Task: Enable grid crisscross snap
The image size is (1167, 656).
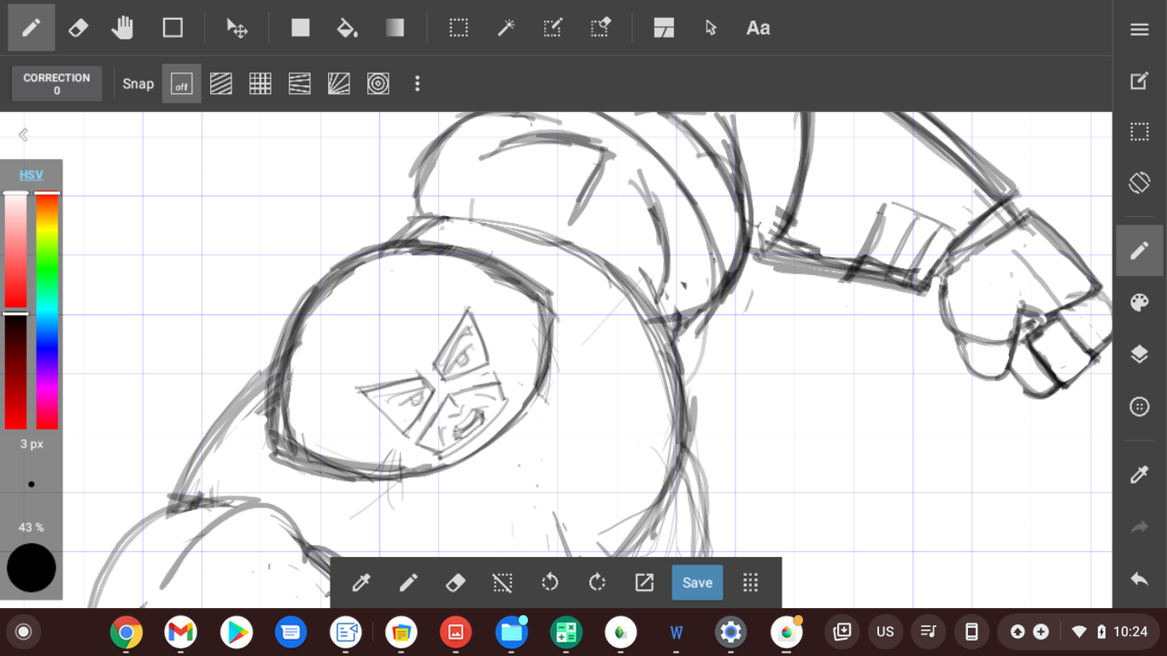Action: pos(261,84)
